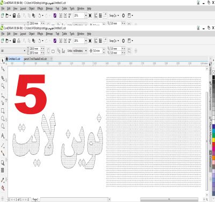The width and height of the screenshot is (215, 202).
Task: Toggle apply layout to Current Page
Action: click(x=63, y=51)
